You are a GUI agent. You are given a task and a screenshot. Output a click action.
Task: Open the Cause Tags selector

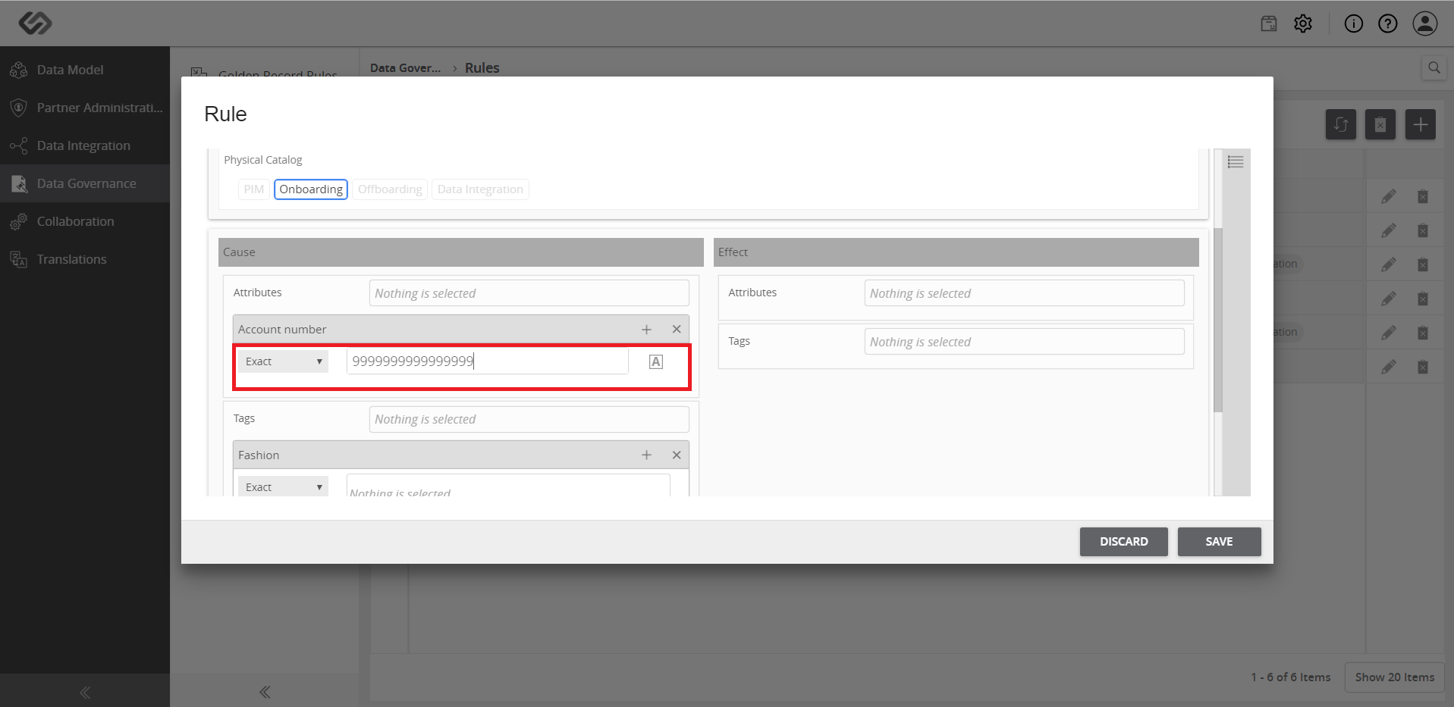(529, 419)
